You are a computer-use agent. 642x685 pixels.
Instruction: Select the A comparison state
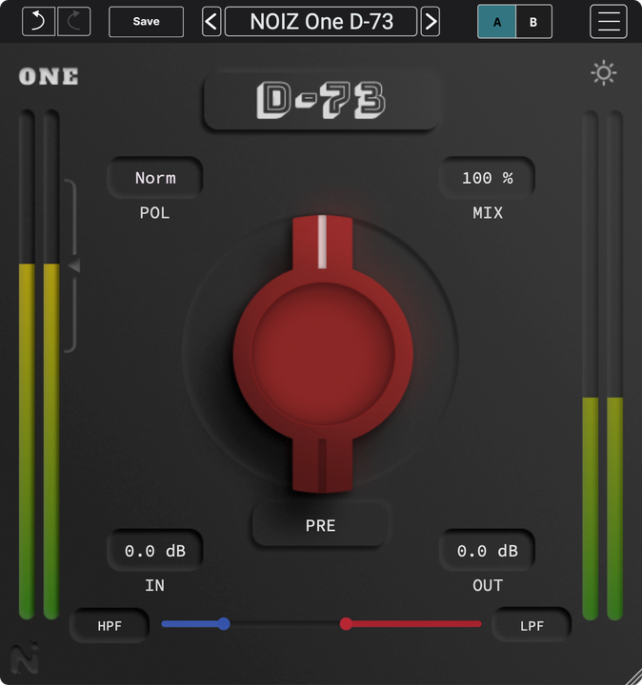pos(497,22)
